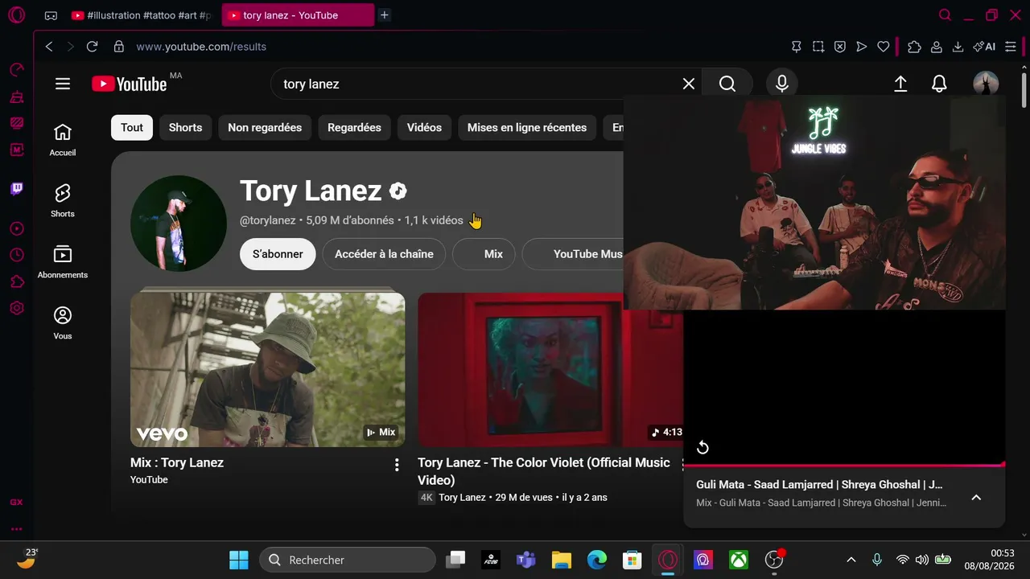Open ad blocker shield icon
This screenshot has height=579, width=1030.
[840, 47]
